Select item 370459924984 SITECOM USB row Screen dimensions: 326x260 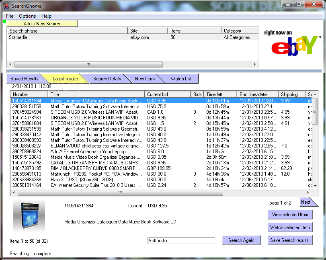pyautogui.click(x=161, y=112)
